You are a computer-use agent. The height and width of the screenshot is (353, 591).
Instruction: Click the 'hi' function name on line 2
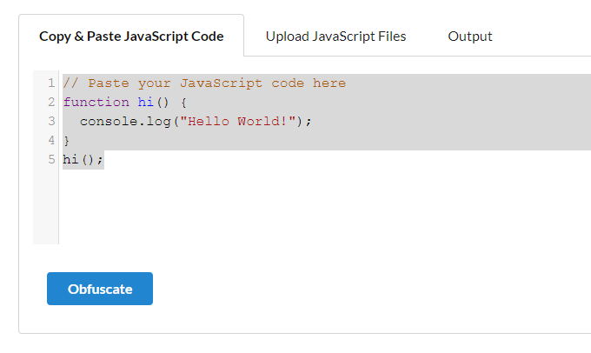coord(145,103)
